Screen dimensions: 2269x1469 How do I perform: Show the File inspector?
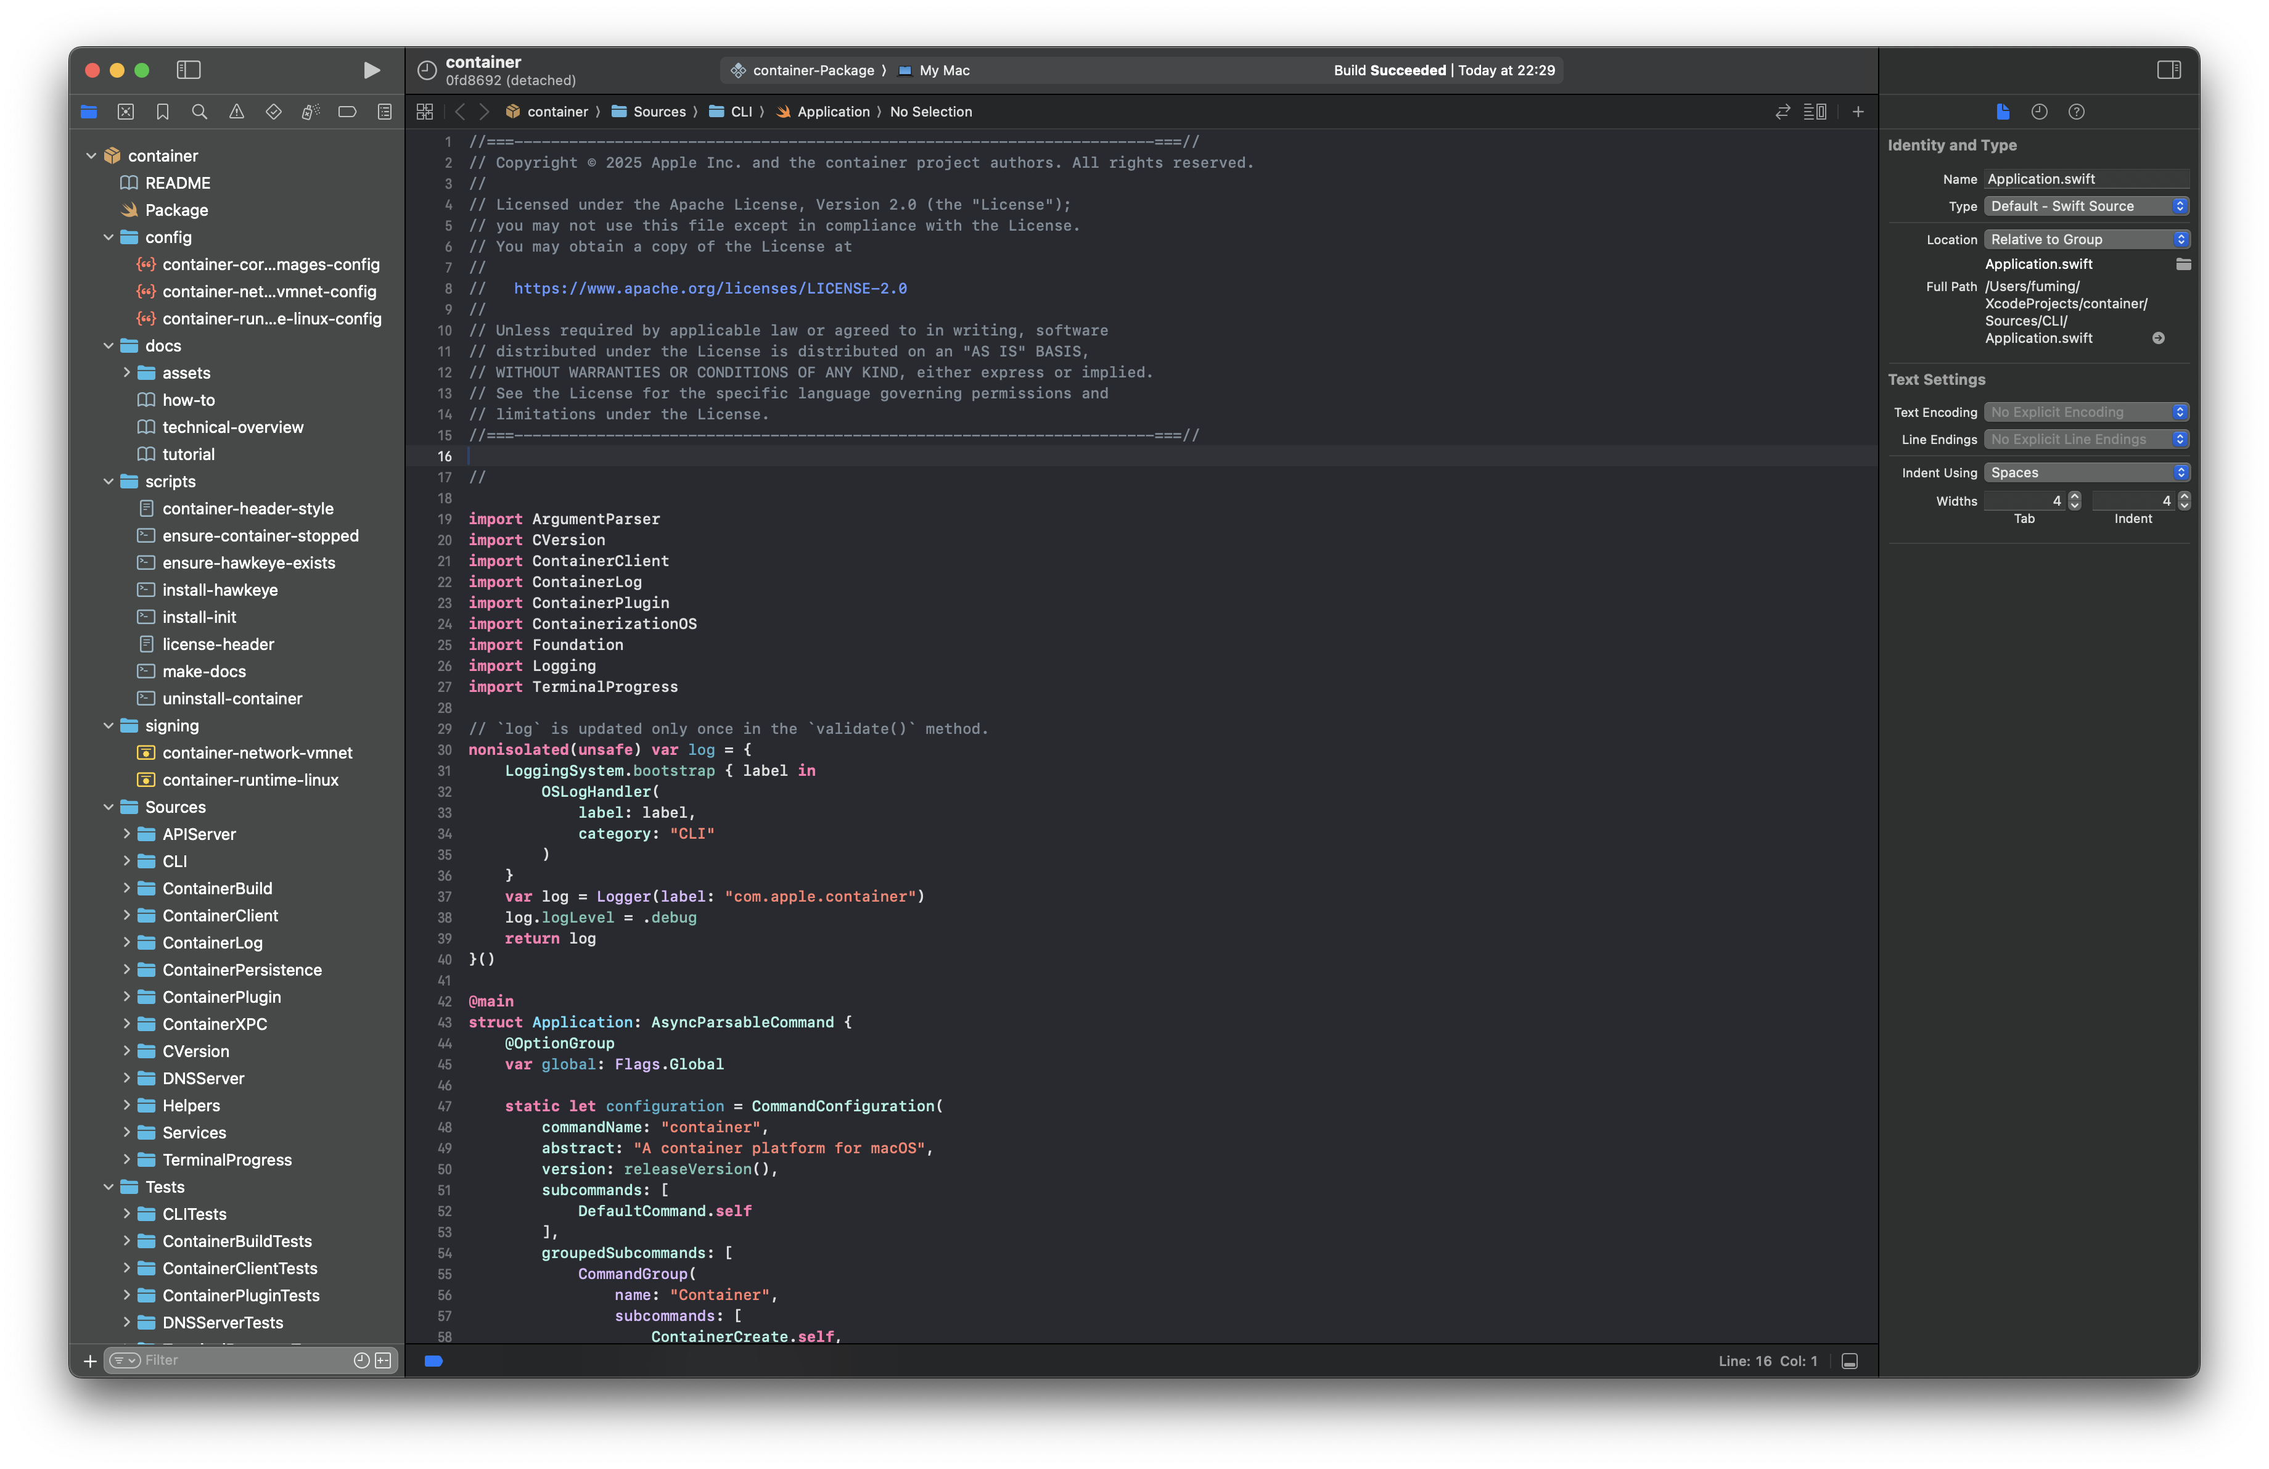click(x=2002, y=112)
